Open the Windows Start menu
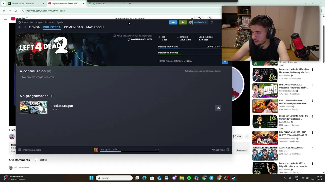The image size is (325, 182). click(91, 178)
